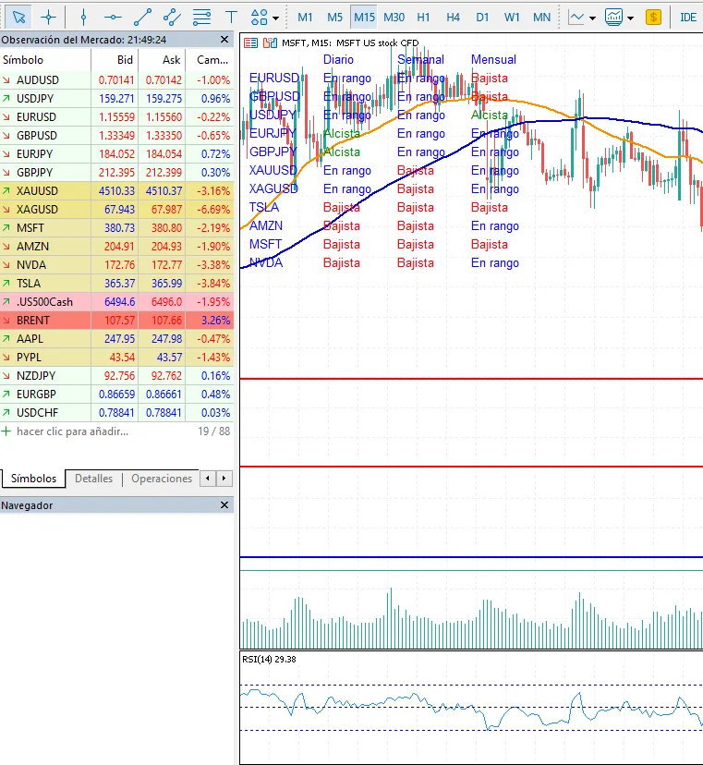The image size is (703, 765).
Task: Select the text label tool
Action: (x=231, y=18)
